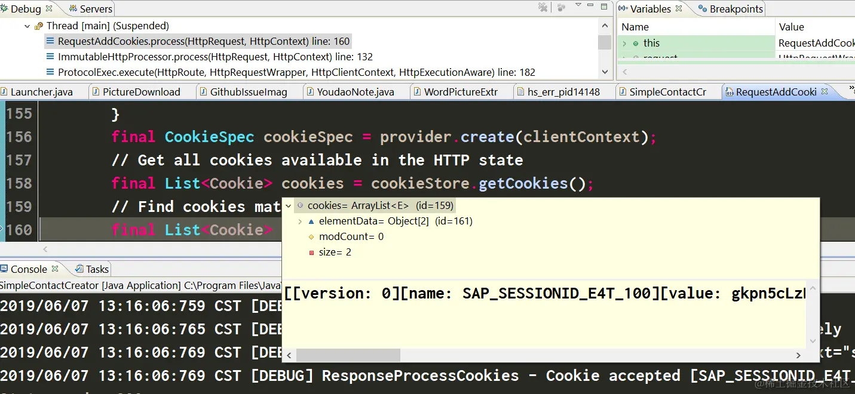Click Debug view scrollbar up arrow
This screenshot has width=855, height=394.
pos(605,26)
